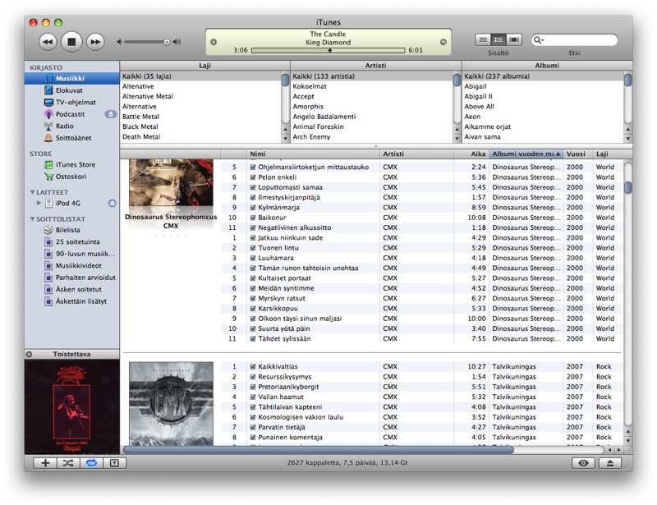Click the now playing album artwork
Screen dimensions: 657x505
(71, 406)
